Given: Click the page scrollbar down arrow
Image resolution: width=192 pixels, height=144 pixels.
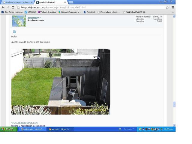Looking at the screenshot, I should pos(174,125).
